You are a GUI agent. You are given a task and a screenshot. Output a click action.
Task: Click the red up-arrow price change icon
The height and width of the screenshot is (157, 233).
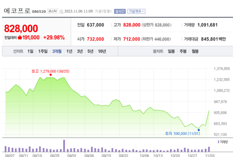[20, 37]
